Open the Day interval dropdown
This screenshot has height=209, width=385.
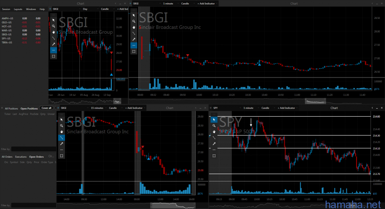pyautogui.click(x=90, y=9)
